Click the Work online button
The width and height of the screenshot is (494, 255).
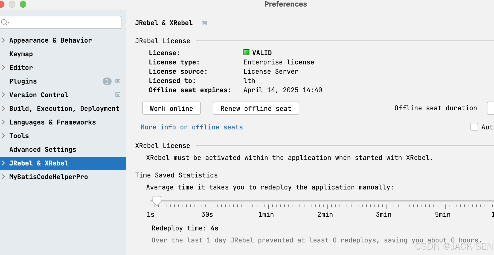point(172,108)
